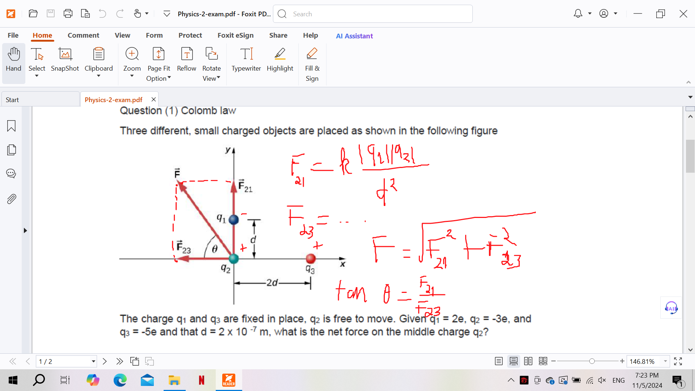The width and height of the screenshot is (695, 391).
Task: Open the Bookmarks panel in sidebar
Action: [x=11, y=126]
